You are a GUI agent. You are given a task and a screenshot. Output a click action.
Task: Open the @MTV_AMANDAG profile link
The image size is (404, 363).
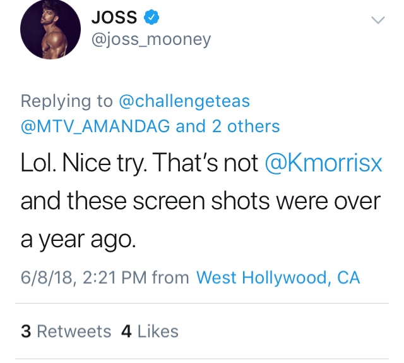[x=95, y=126]
